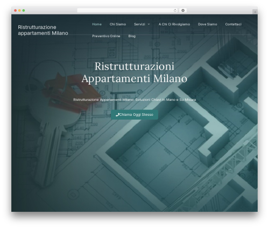Open the Blog menu link

132,36
